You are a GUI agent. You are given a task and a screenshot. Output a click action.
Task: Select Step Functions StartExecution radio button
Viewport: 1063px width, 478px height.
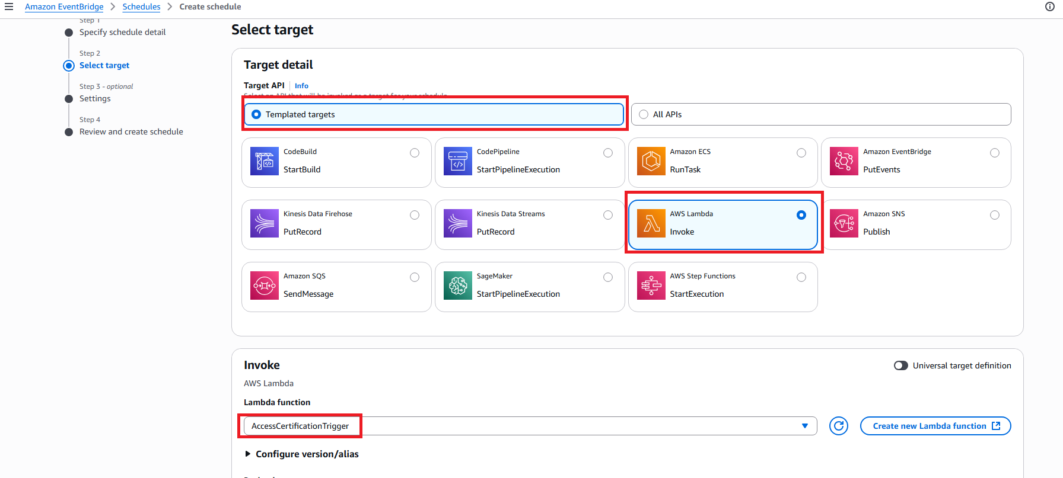pyautogui.click(x=801, y=277)
